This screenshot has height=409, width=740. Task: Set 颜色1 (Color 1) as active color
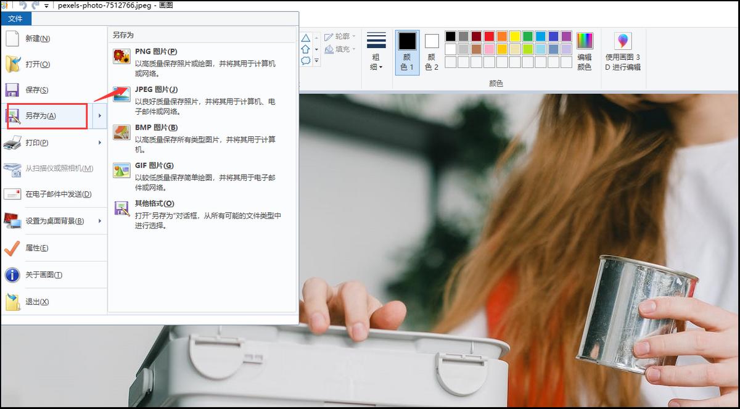[x=406, y=52]
